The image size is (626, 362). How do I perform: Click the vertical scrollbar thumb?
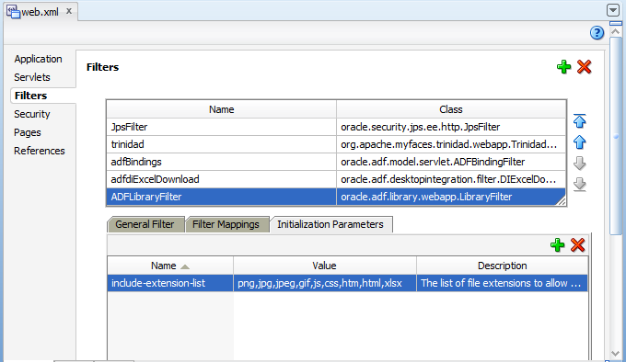click(616, 136)
